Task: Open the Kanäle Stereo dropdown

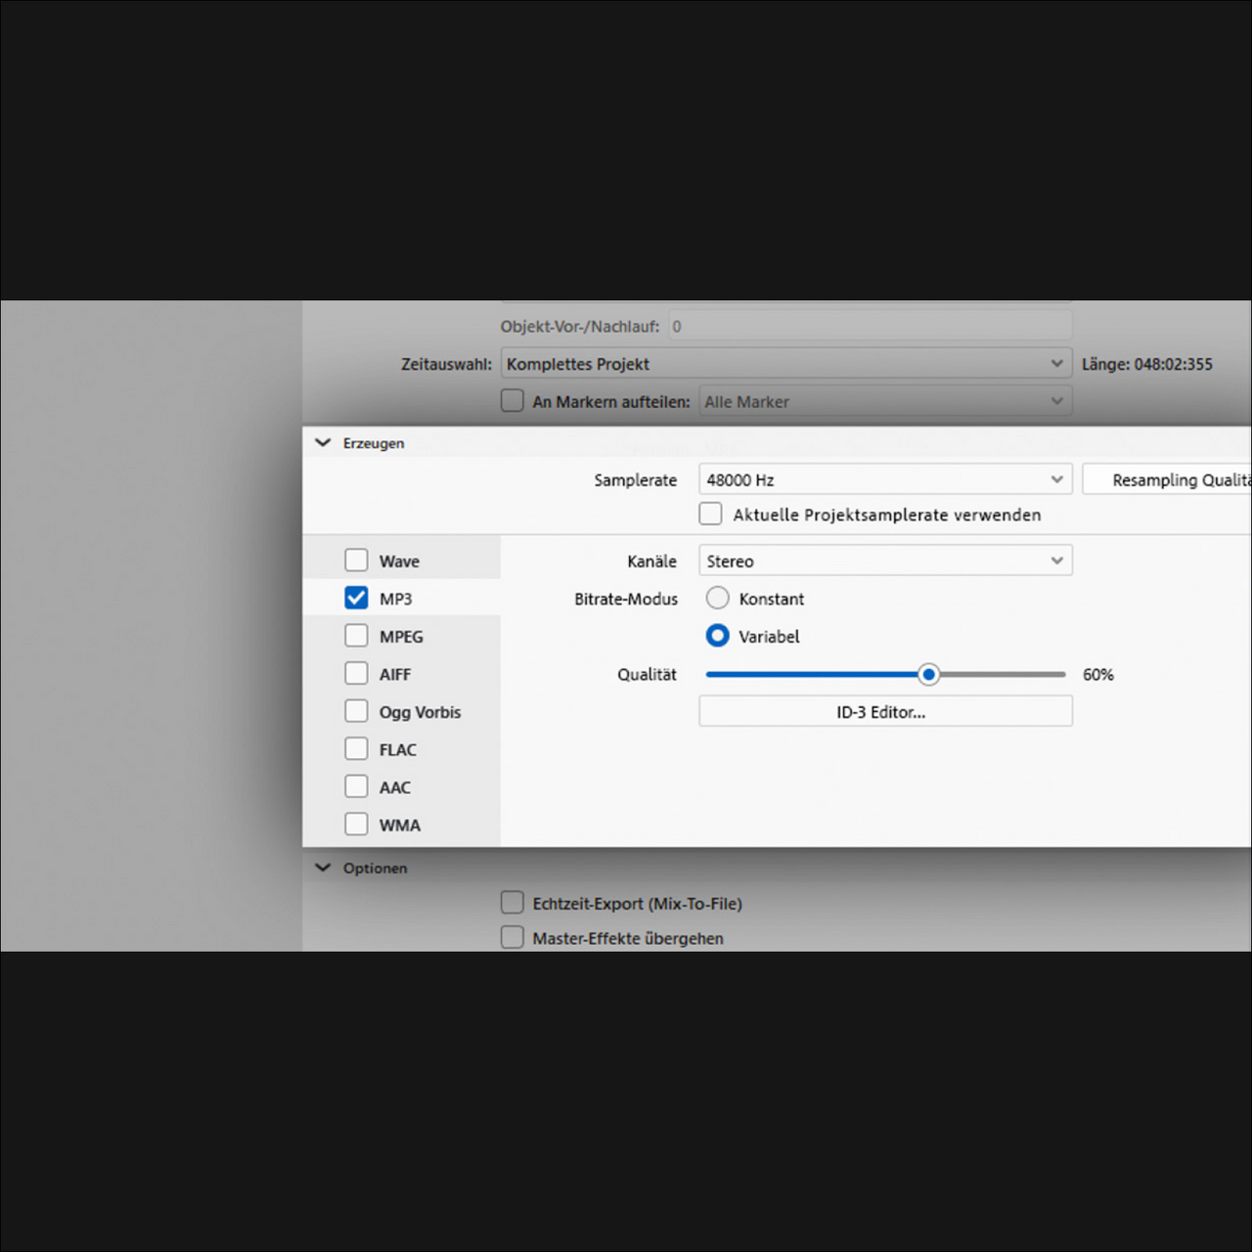Action: (884, 560)
